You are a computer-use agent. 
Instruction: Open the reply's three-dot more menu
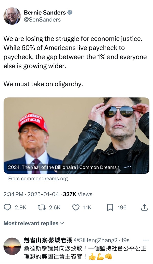point(146,240)
